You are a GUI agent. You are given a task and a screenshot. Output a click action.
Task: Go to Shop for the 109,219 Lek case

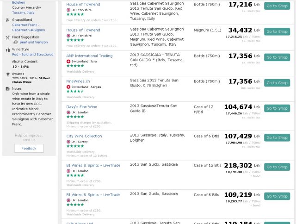pyautogui.click(x=277, y=196)
